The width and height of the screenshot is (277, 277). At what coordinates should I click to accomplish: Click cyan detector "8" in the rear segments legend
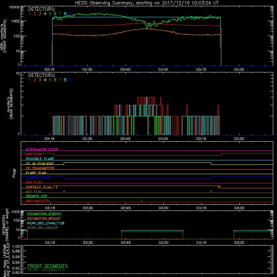pos(65,80)
